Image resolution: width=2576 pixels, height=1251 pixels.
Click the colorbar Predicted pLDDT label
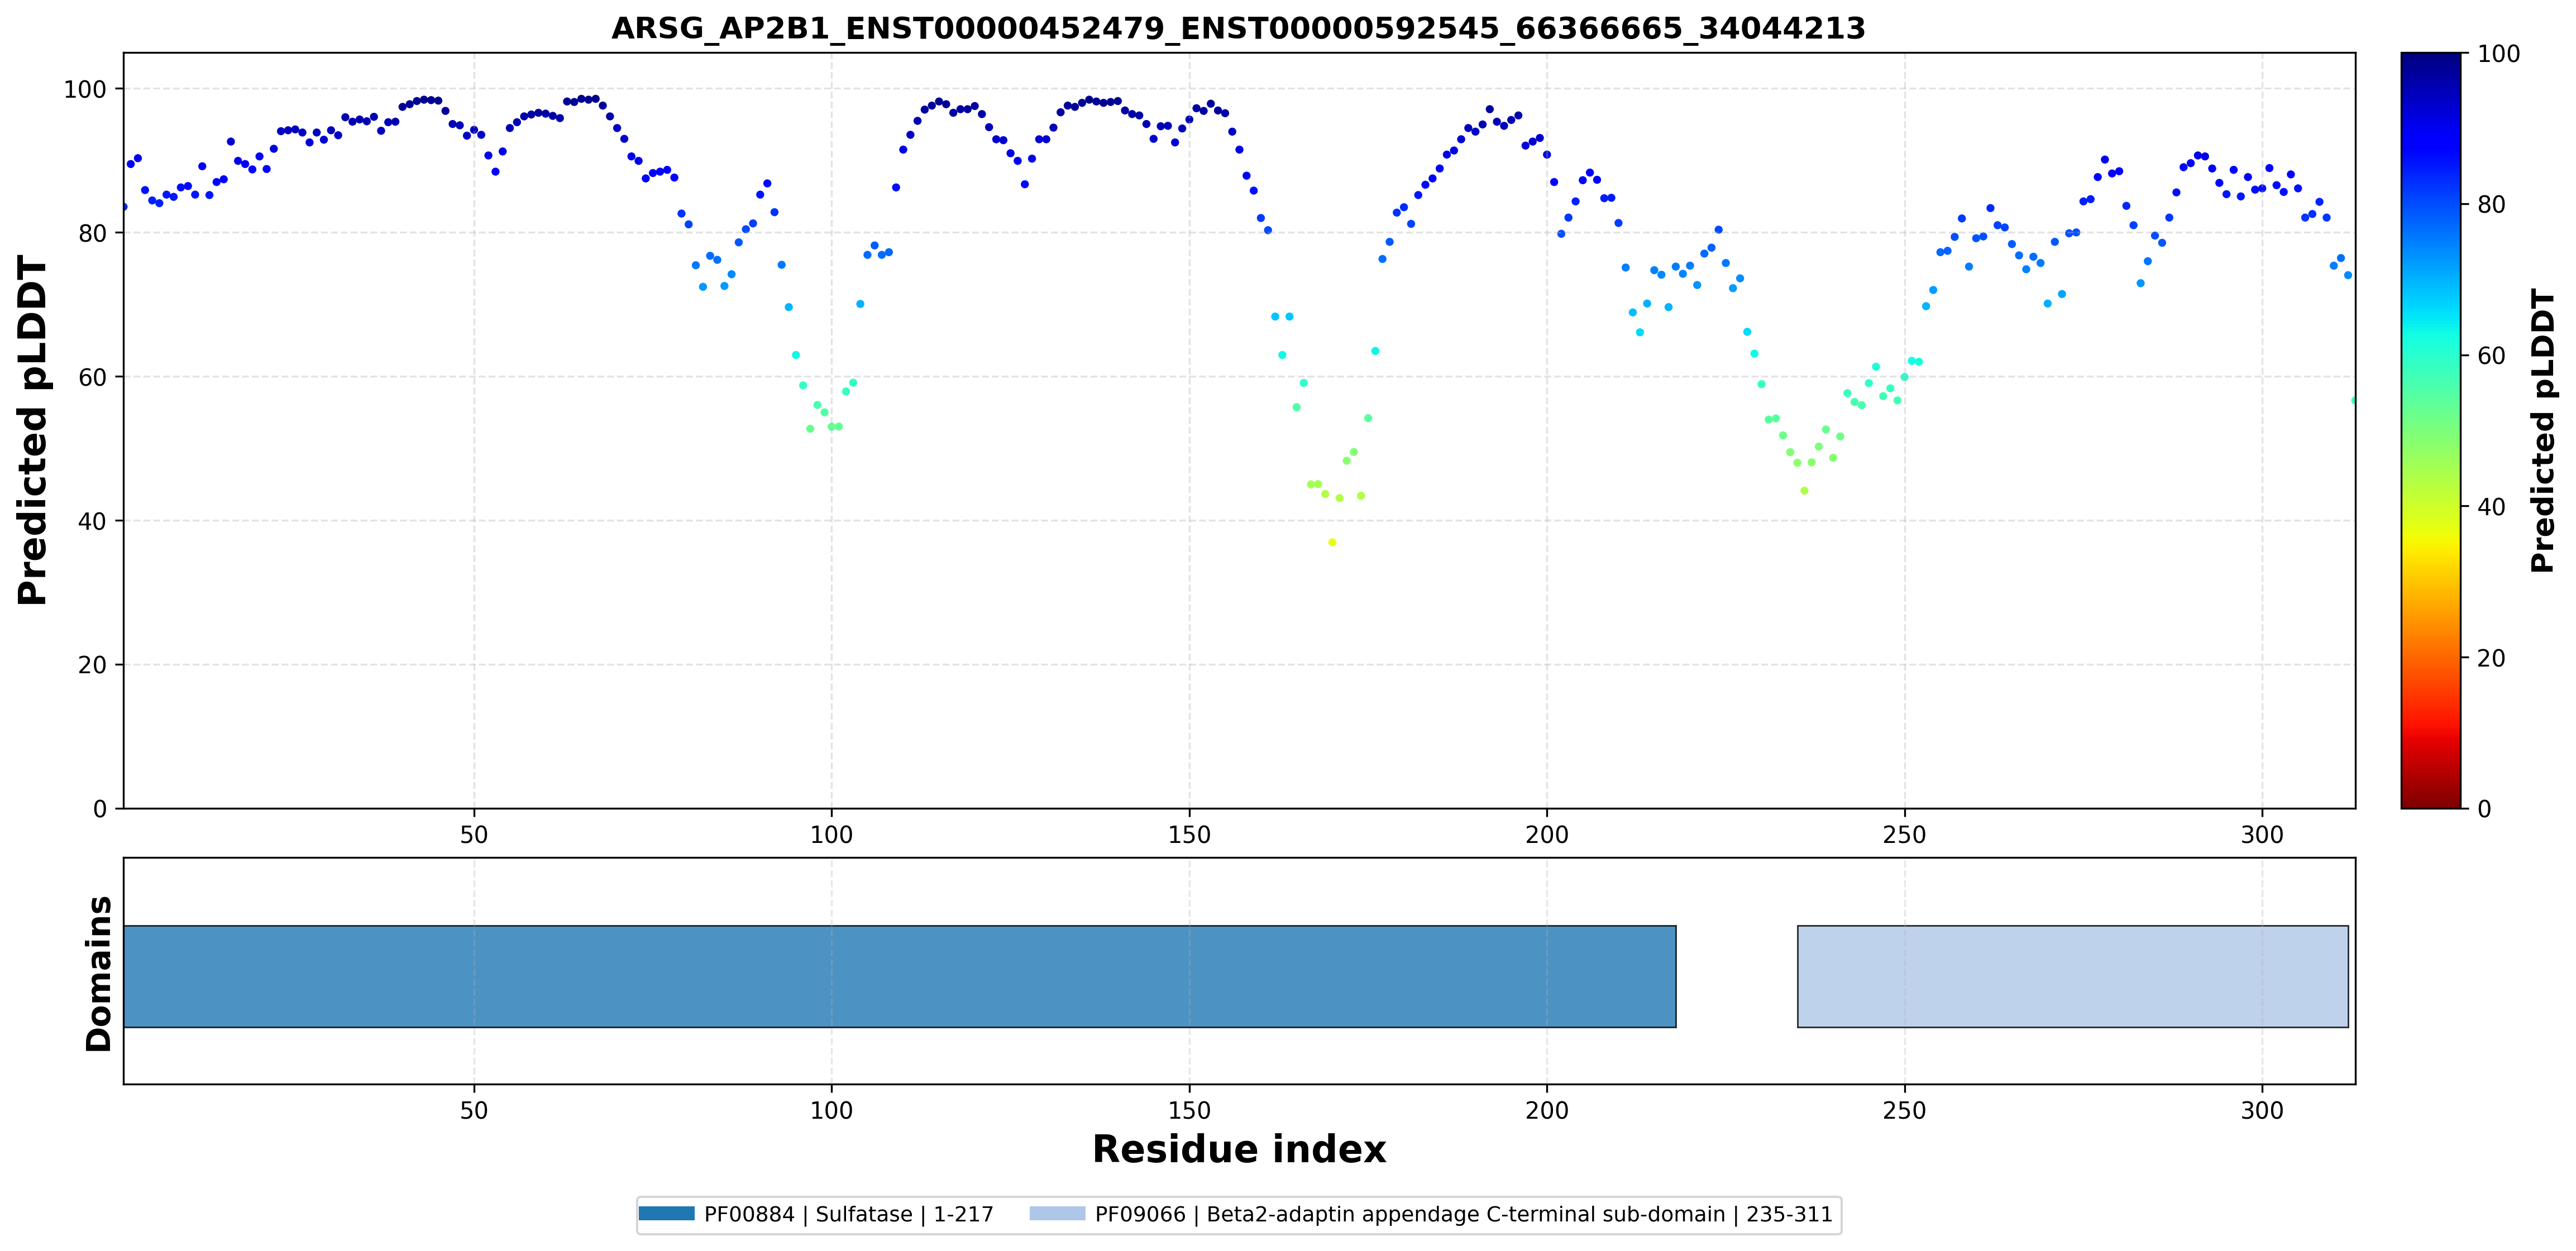(2542, 430)
